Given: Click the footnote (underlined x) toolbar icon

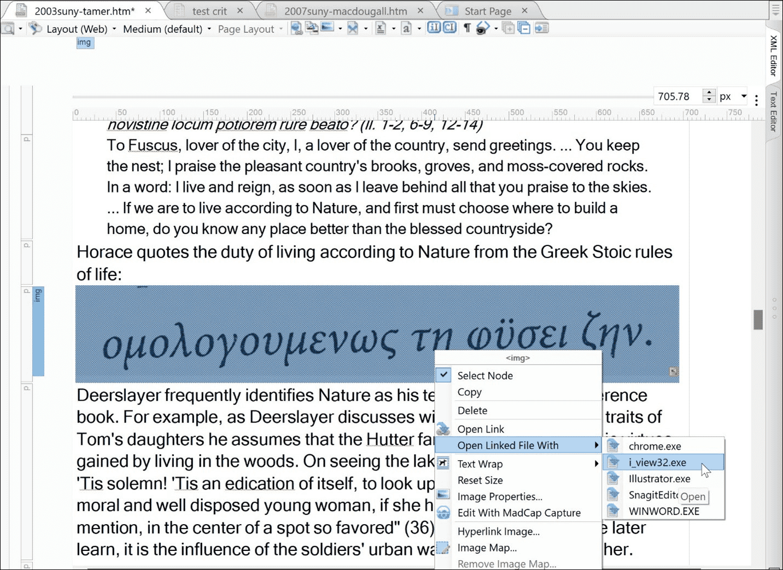Looking at the screenshot, I should [x=381, y=28].
